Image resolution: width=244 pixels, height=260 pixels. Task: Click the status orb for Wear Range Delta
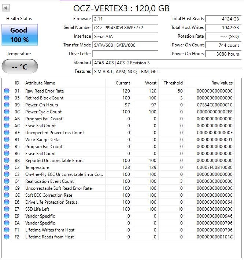click(x=7, y=140)
